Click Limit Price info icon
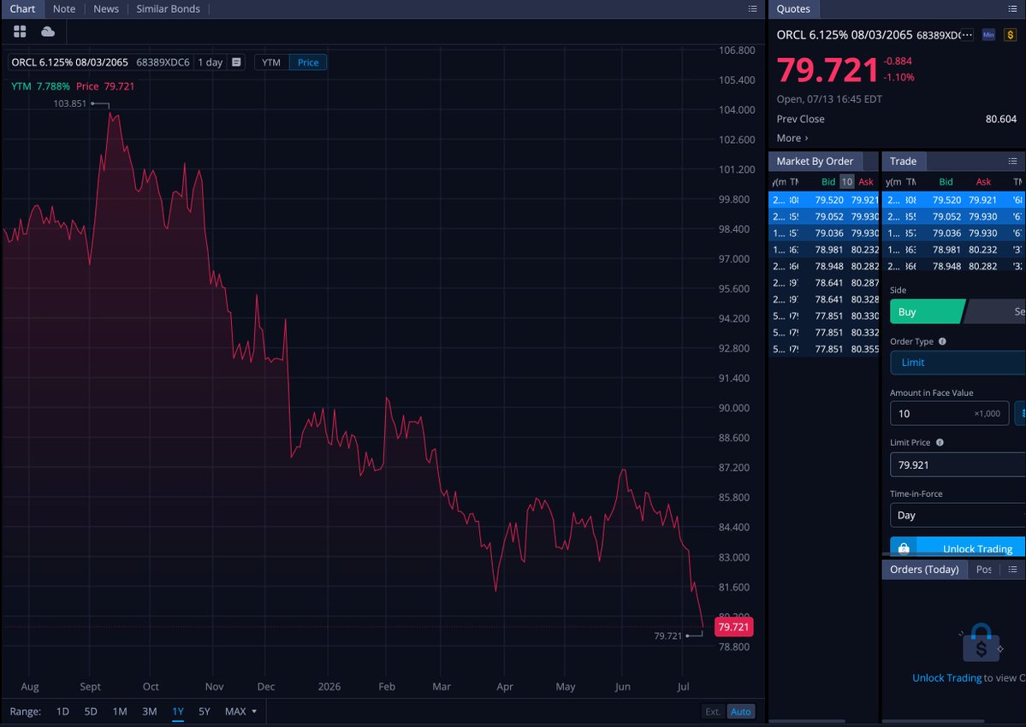 point(940,442)
